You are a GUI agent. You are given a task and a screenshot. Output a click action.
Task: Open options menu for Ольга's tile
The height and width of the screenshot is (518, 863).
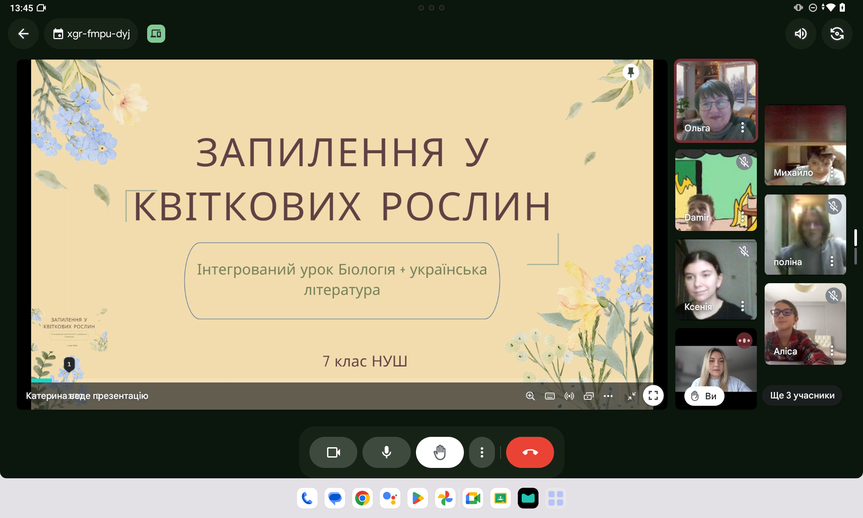click(742, 127)
